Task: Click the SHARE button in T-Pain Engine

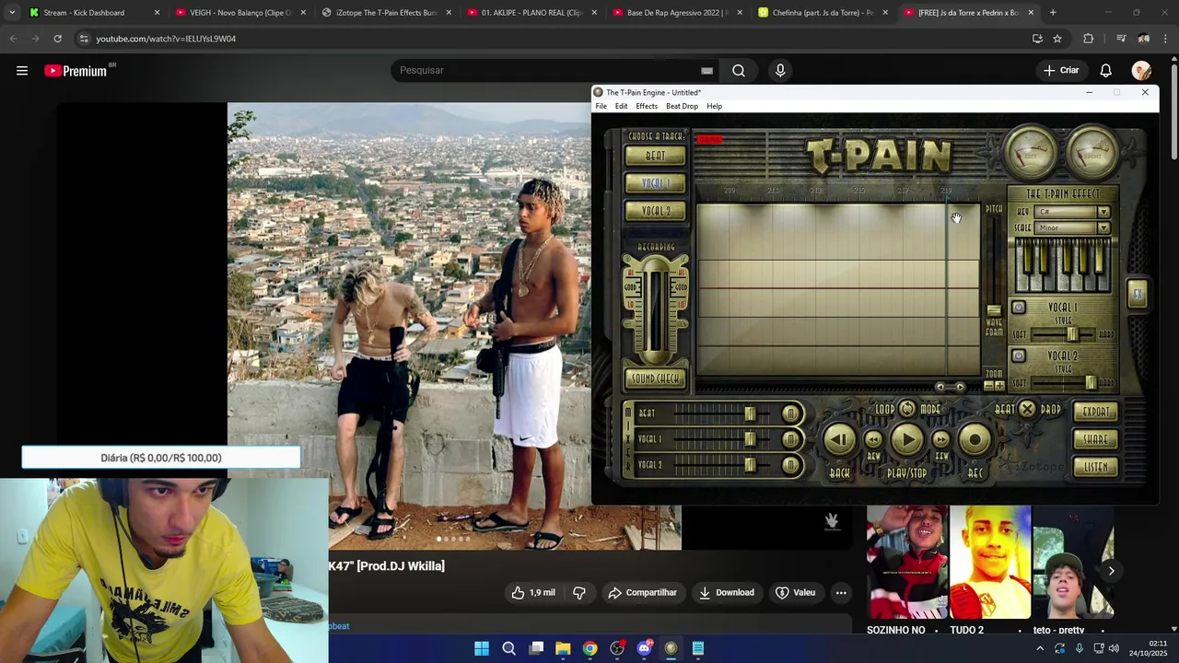Action: click(x=1096, y=439)
